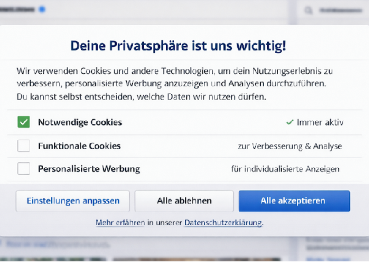Select the Funktionale Cookies label
369x262 pixels.
tap(79, 146)
